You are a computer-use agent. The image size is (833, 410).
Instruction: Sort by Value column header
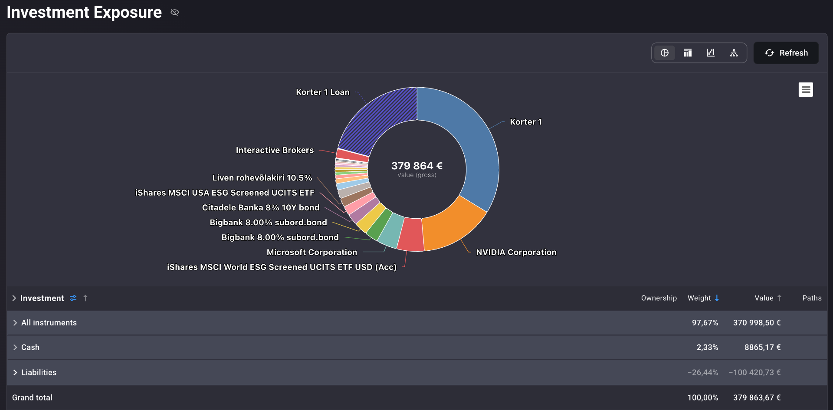pos(768,298)
